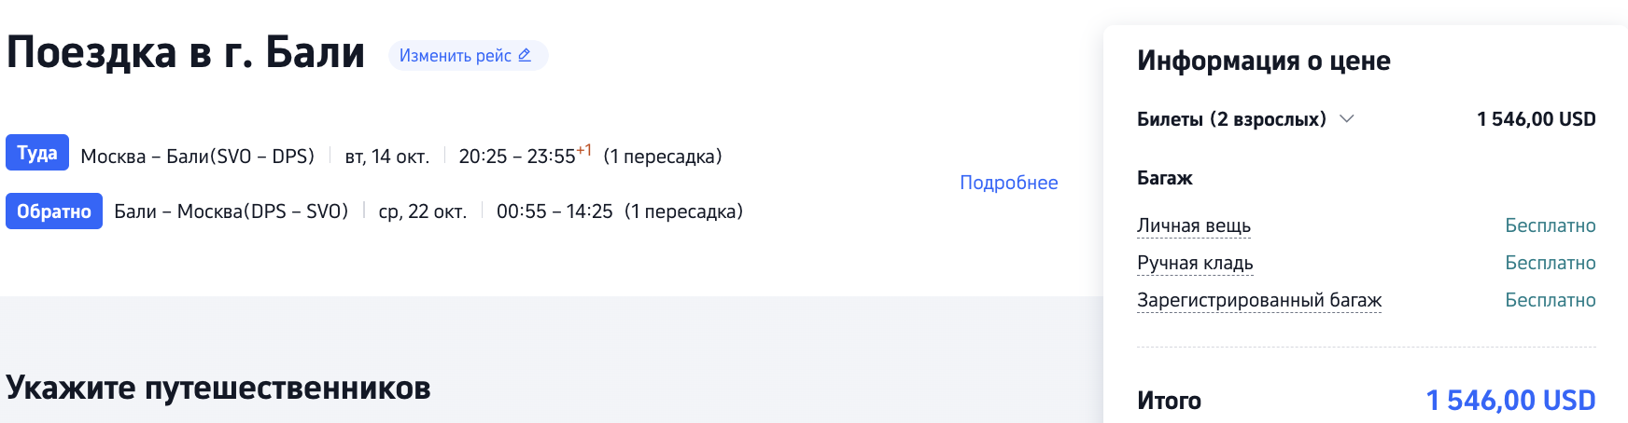Expand the Билеты (2 взрослых) chevron

[x=1347, y=119]
